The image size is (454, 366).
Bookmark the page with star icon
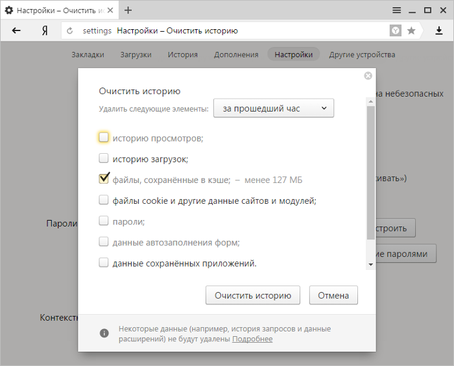pos(411,30)
